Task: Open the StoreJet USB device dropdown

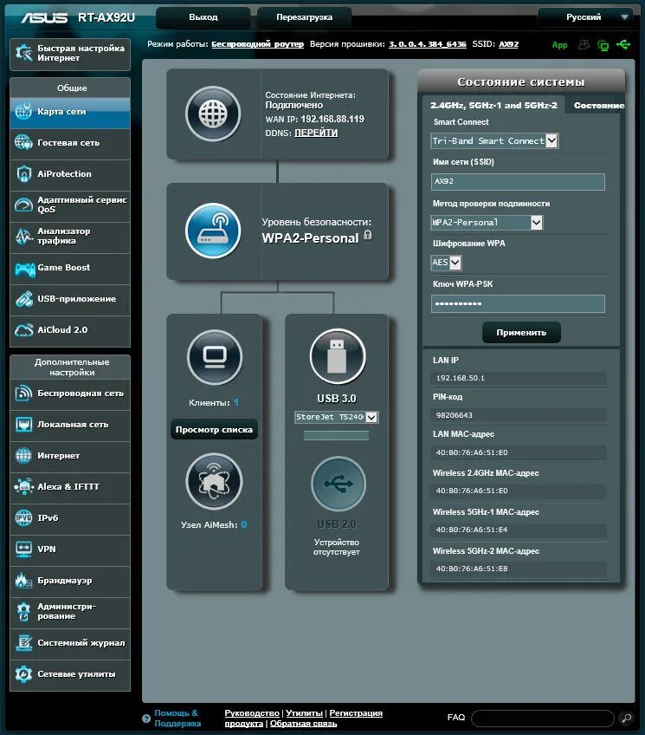Action: 337,417
